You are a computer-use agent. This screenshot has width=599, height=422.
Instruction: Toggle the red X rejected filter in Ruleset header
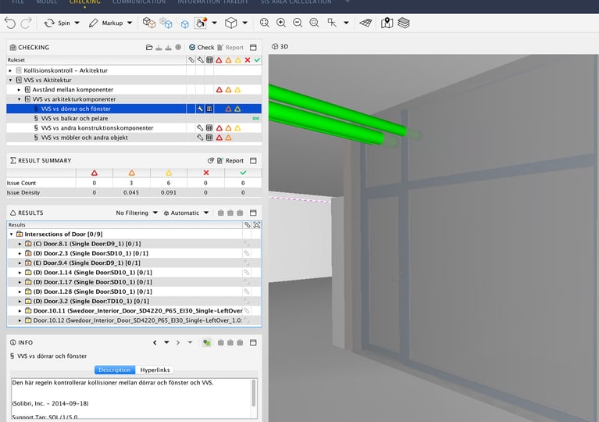[248, 60]
